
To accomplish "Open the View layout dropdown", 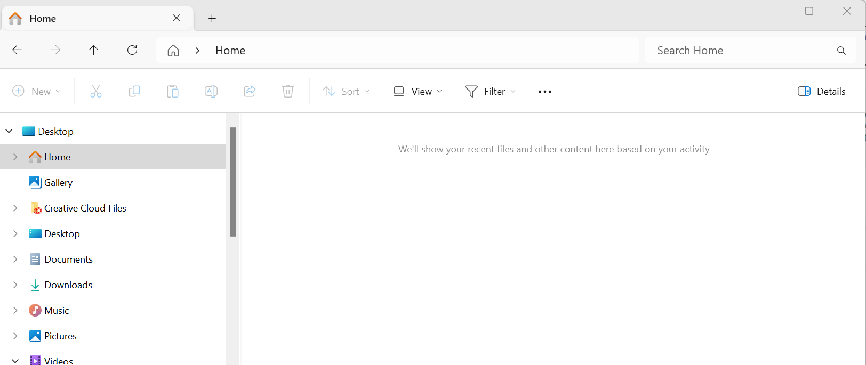I will coord(418,92).
